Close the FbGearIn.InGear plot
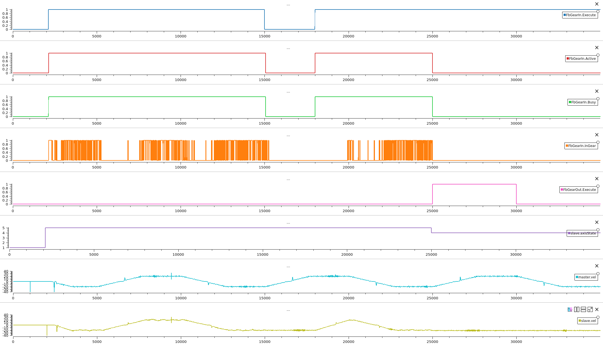The image size is (603, 346). click(597, 135)
